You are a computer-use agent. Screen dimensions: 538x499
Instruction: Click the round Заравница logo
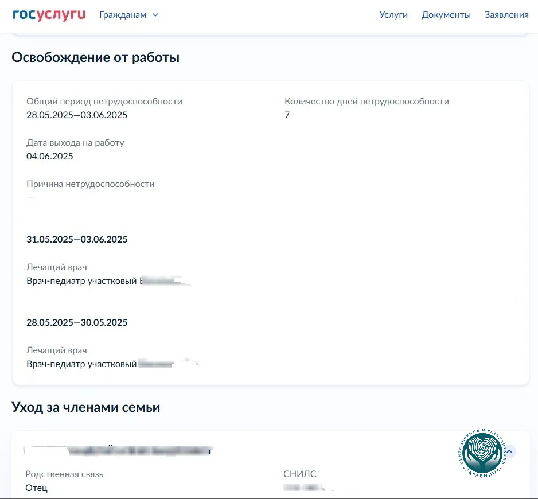(x=482, y=453)
